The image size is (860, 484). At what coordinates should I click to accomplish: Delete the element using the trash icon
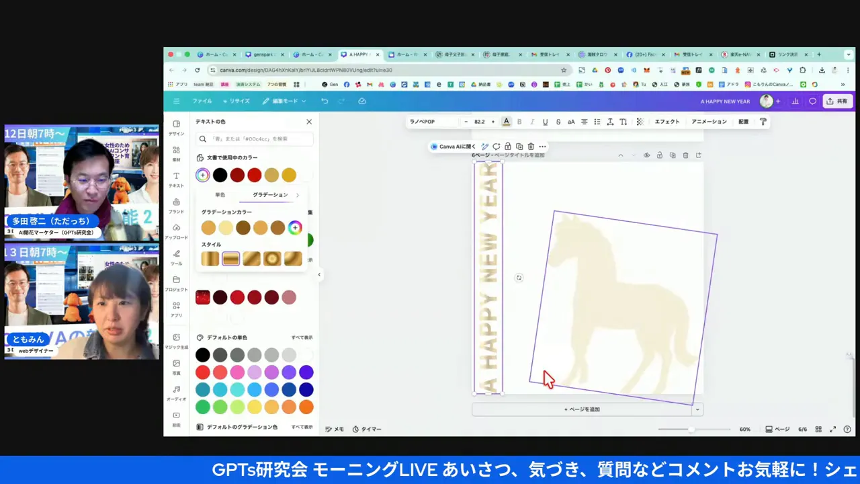(531, 146)
